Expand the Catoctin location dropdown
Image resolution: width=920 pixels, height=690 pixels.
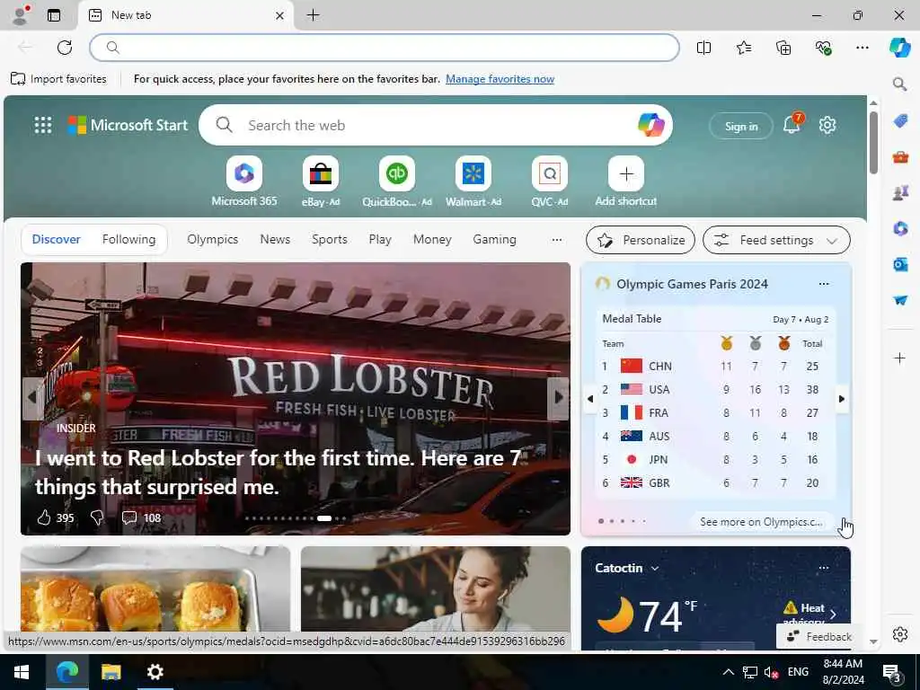click(x=655, y=569)
